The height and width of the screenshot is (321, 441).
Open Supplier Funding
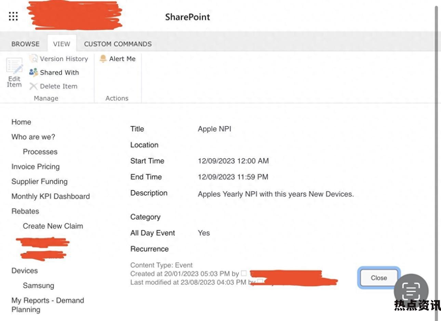39,182
